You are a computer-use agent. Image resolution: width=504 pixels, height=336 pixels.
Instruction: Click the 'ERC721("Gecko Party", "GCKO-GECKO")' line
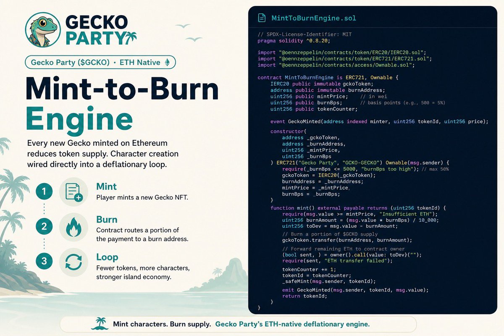(360, 162)
